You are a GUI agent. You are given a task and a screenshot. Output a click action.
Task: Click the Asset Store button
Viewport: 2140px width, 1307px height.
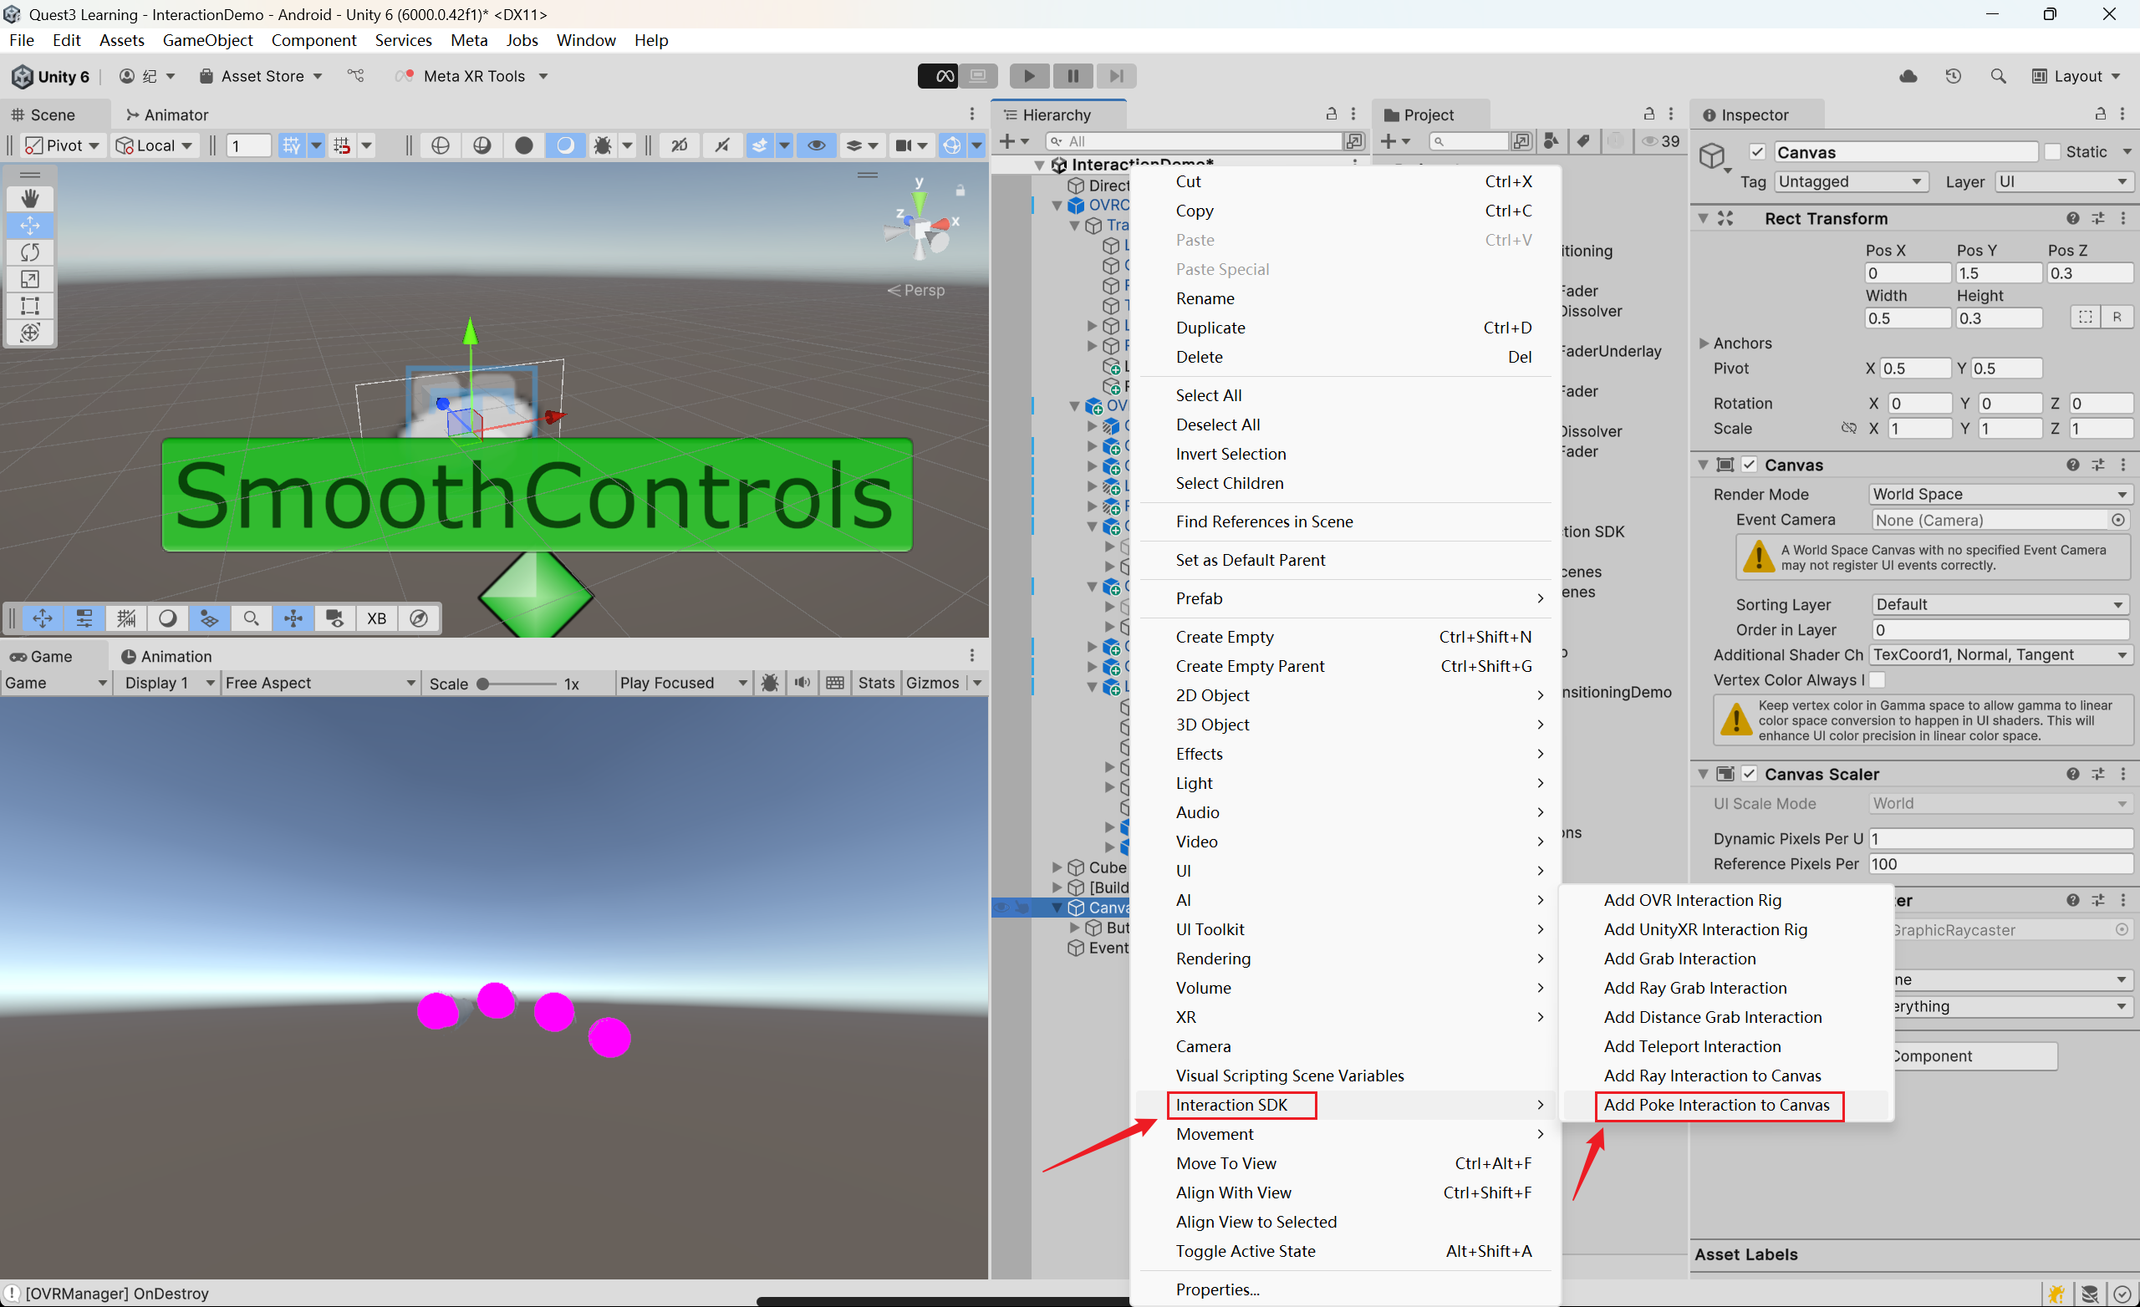[261, 76]
